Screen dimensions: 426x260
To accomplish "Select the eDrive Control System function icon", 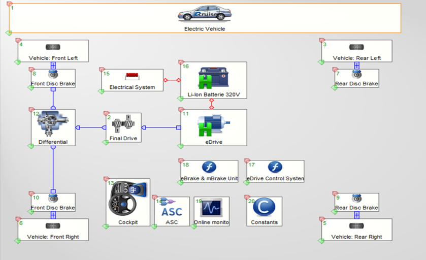I will (x=275, y=167).
